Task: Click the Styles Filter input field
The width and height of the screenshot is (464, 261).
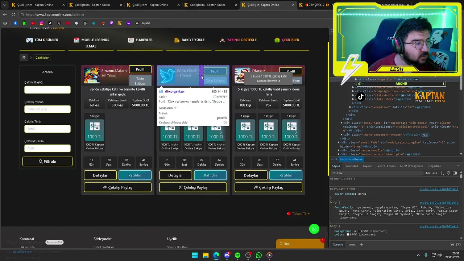Action: [377, 173]
